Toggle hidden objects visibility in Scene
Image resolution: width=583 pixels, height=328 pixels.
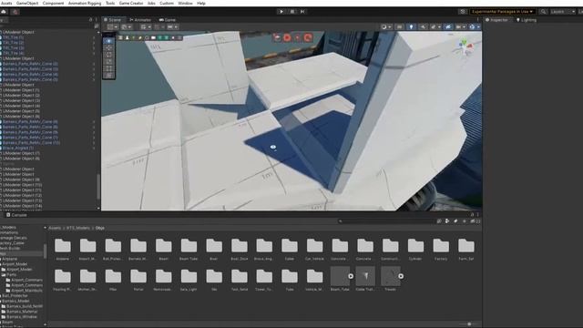pos(448,26)
